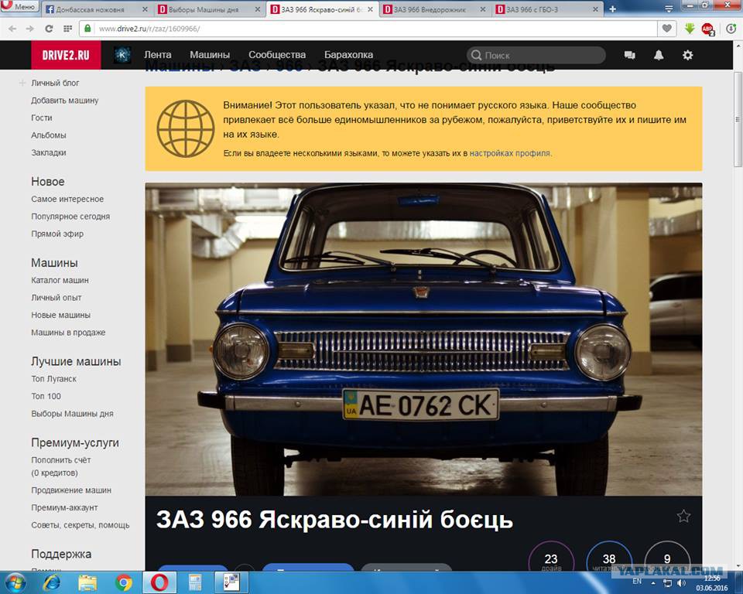
Task: Open Топ 100 link
Action: pos(46,397)
